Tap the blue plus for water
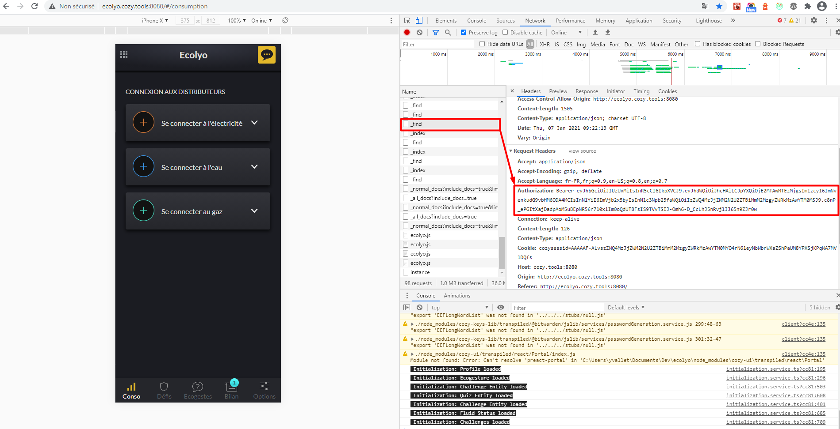840x429 pixels. tap(143, 167)
